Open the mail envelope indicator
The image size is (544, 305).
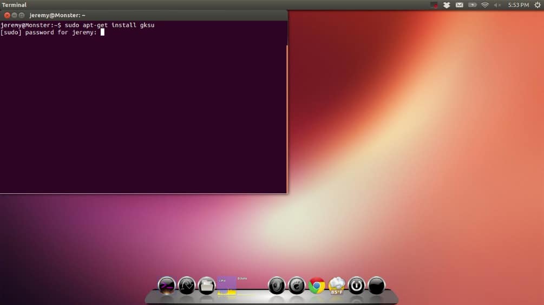click(460, 5)
